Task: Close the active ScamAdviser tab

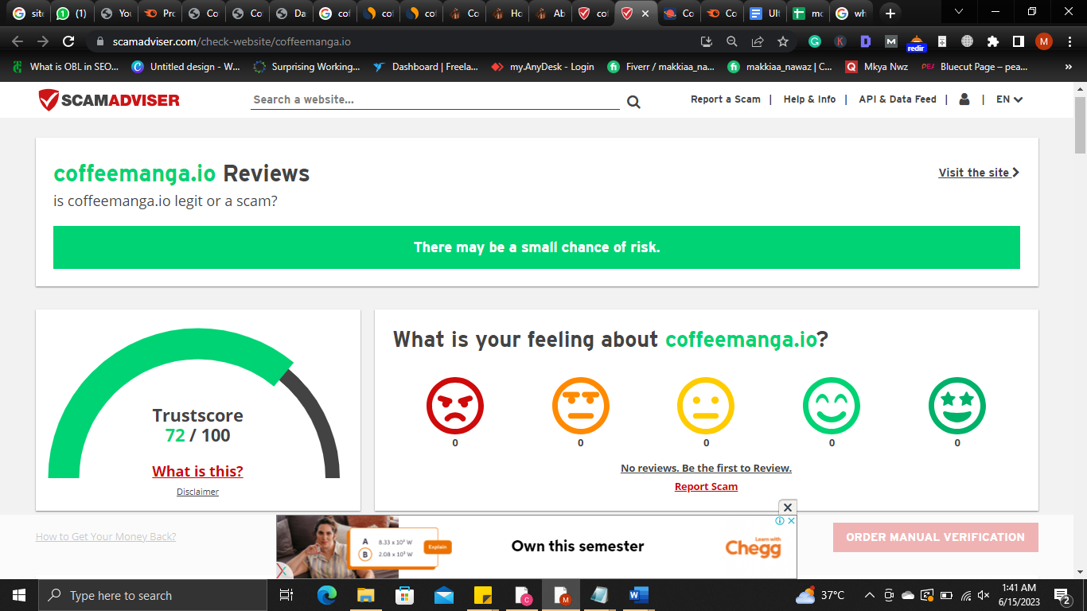Action: (645, 14)
